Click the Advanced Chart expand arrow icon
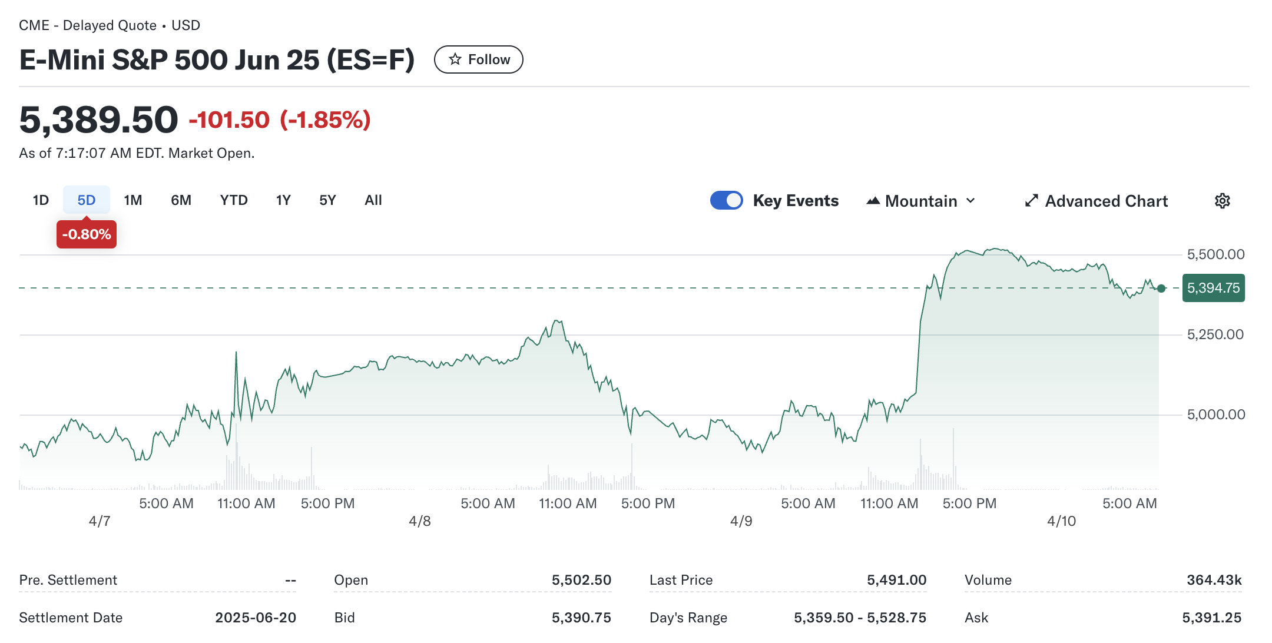Image resolution: width=1272 pixels, height=643 pixels. pos(1031,201)
